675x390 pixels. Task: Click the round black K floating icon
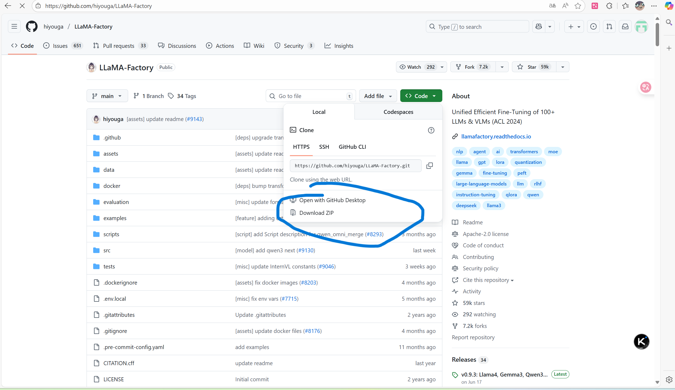642,341
